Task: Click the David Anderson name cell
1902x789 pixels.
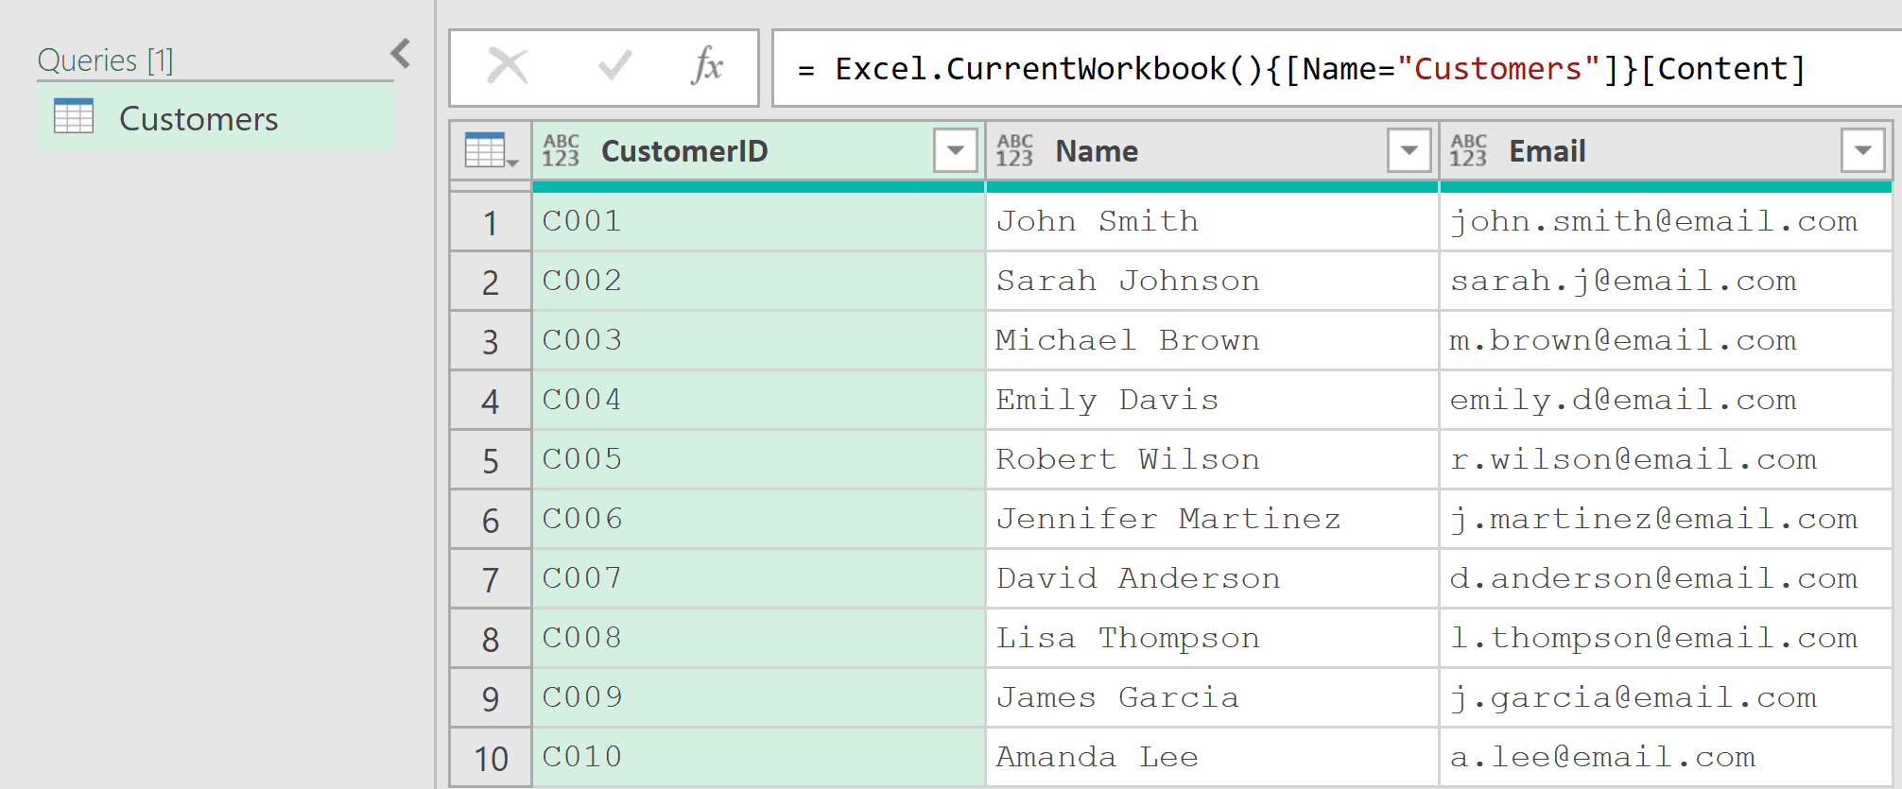Action: click(1212, 579)
